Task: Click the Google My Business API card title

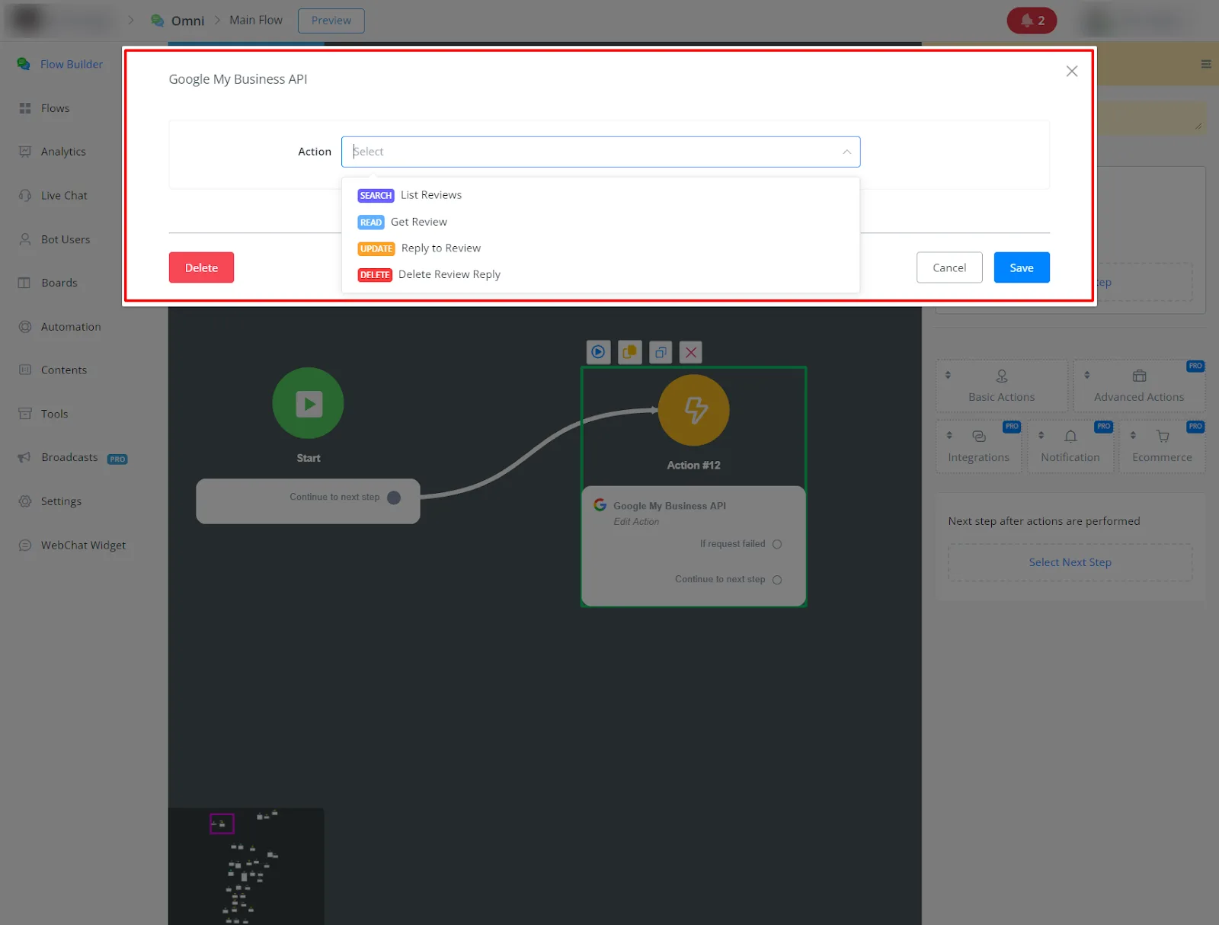Action: [x=670, y=506]
